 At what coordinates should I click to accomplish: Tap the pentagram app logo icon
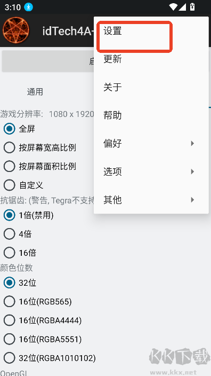pyautogui.click(x=16, y=30)
